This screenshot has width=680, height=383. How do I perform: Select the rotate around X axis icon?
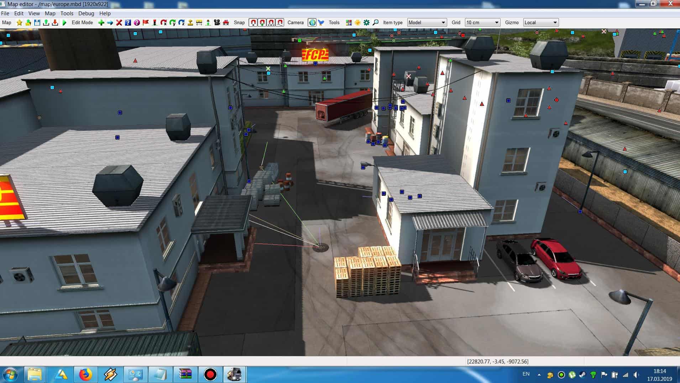[x=163, y=23]
